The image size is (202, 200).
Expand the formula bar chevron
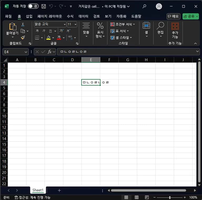pyautogui.click(x=197, y=51)
